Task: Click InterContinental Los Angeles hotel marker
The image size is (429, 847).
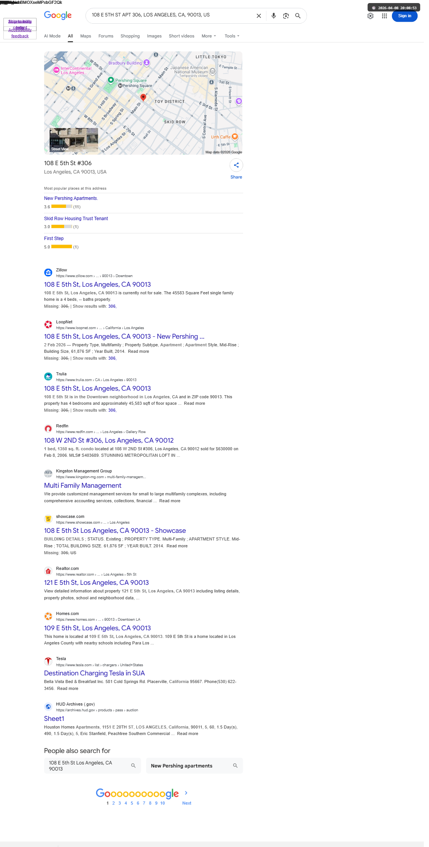Action: coord(56,70)
